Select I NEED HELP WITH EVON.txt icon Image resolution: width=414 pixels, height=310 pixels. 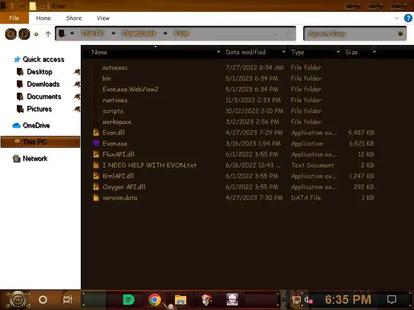pos(96,165)
